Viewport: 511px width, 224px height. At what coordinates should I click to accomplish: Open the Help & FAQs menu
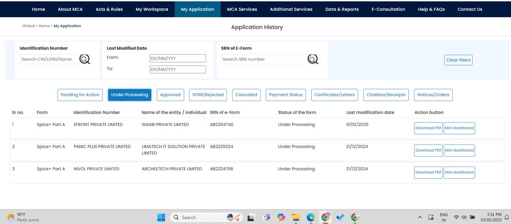[431, 9]
